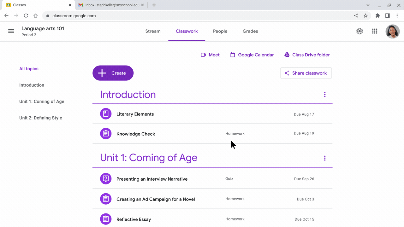
Task: Click the Ad Campaign assignment icon
Action: [106, 199]
